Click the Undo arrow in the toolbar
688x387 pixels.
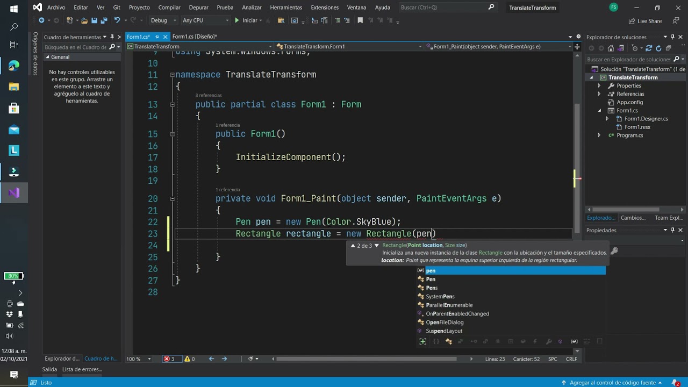click(x=117, y=20)
